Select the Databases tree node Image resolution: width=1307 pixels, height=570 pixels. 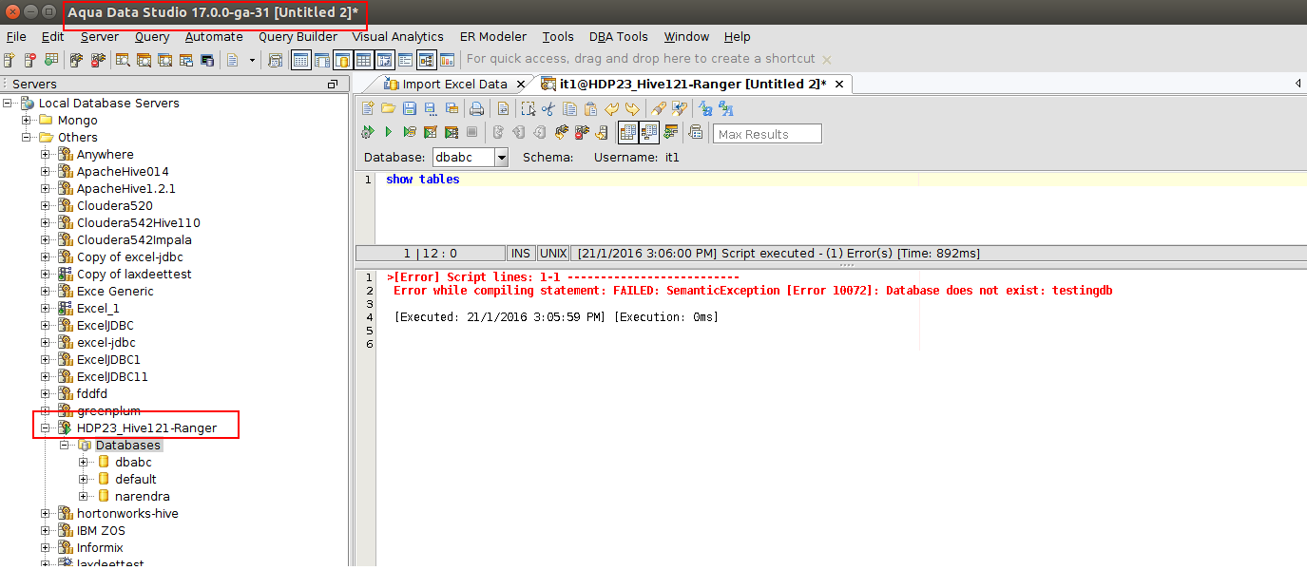(x=127, y=445)
